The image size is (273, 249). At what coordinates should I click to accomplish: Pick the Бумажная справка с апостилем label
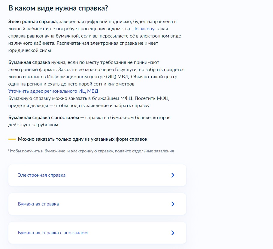[53, 233]
